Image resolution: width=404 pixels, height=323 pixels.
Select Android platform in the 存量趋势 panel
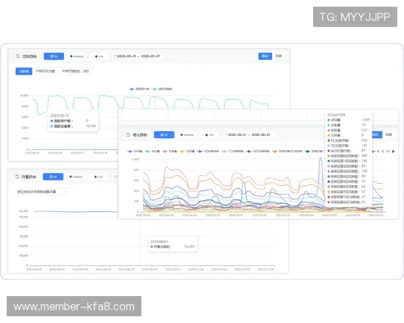(76, 177)
